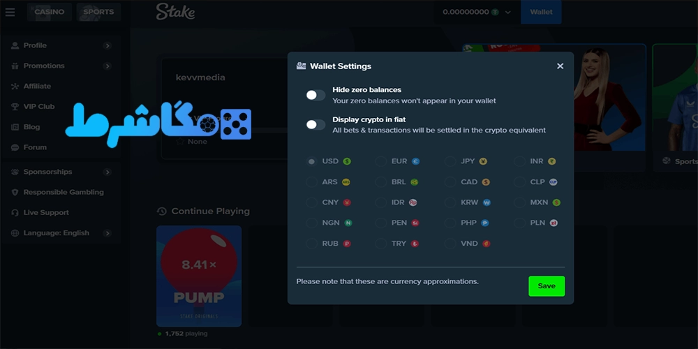The image size is (698, 349).
Task: Click the 1,752 playing text
Action: [186, 334]
